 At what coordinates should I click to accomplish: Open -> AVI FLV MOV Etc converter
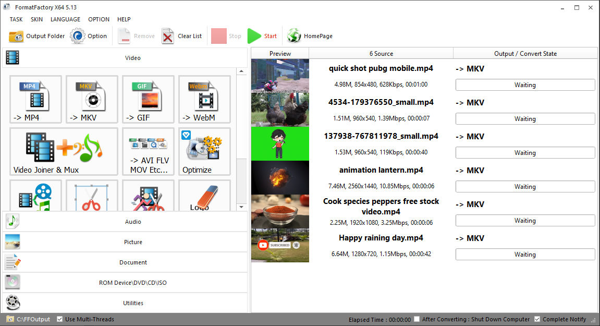[x=148, y=151]
